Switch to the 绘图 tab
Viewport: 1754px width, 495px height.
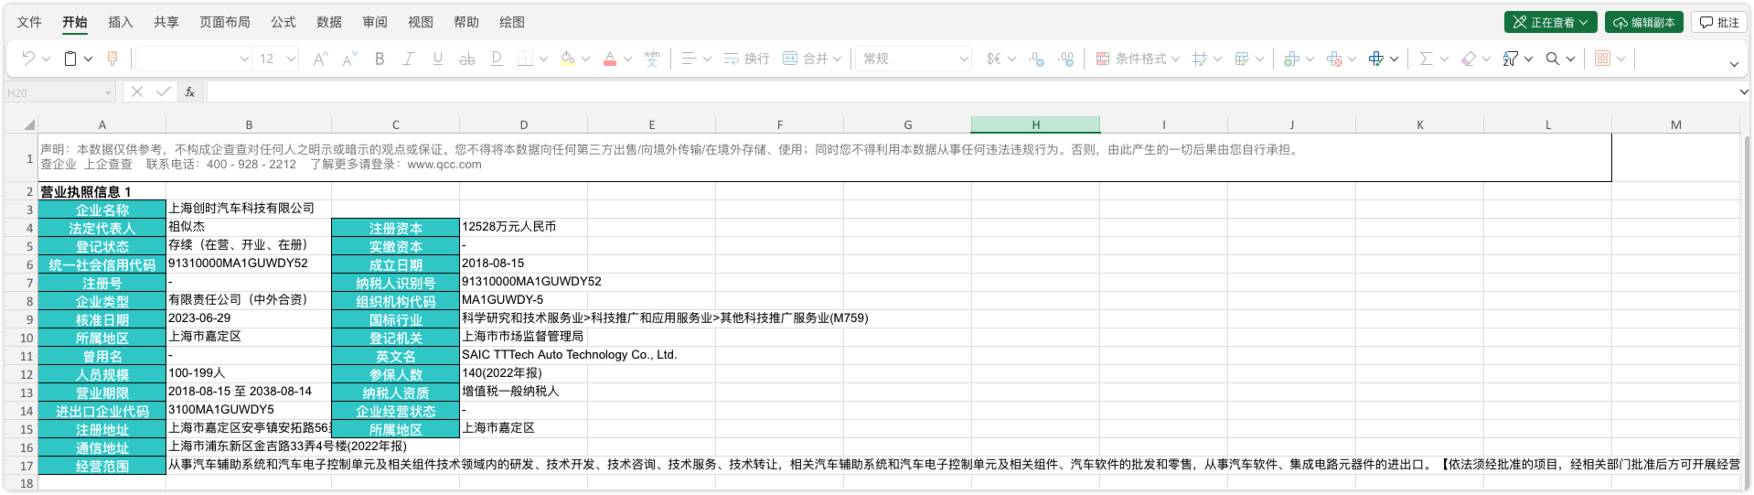[x=512, y=22]
